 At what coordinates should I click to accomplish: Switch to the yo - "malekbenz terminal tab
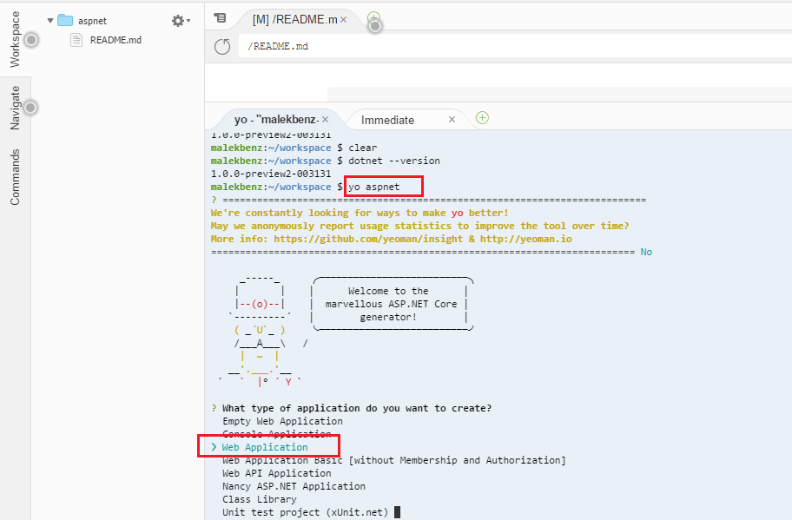(276, 120)
